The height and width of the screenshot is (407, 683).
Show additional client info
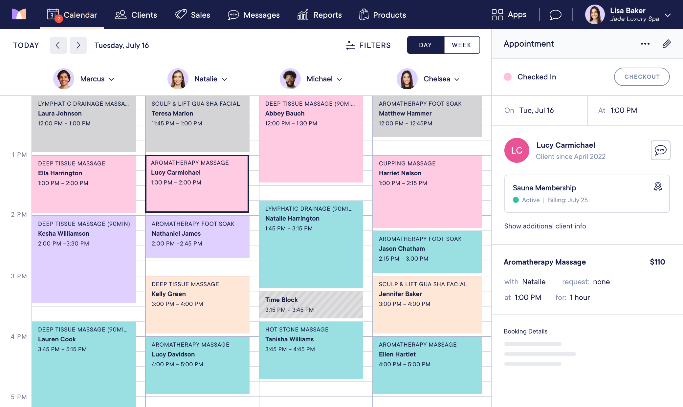[x=545, y=226]
